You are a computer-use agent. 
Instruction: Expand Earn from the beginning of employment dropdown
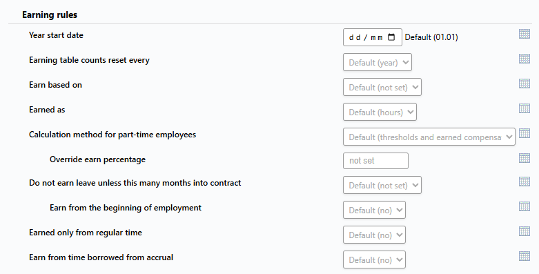pos(374,210)
